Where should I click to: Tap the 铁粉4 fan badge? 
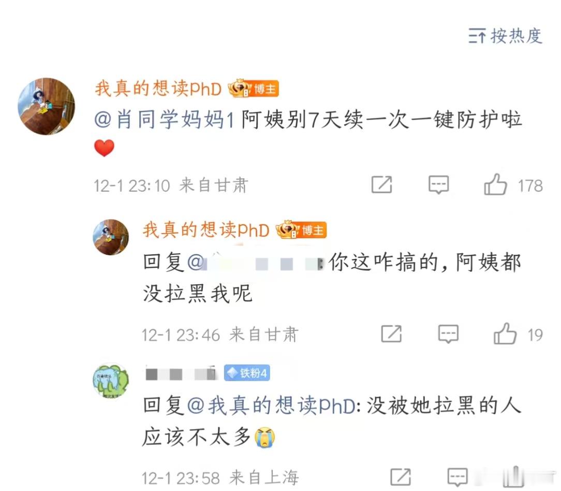coord(247,373)
